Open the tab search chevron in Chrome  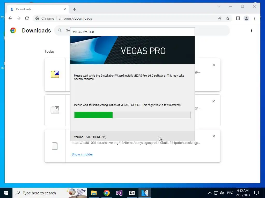[219, 6]
